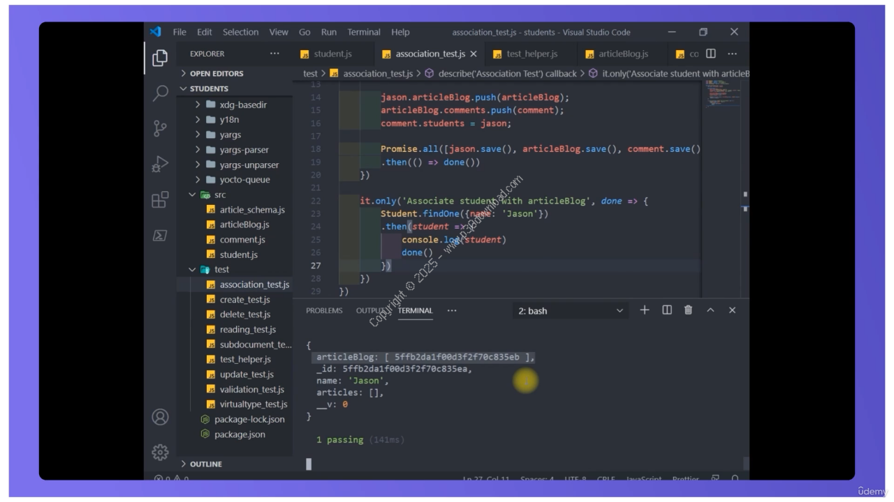This screenshot has height=502, width=894.
Task: Collapse the src folder
Action: pos(235,195)
